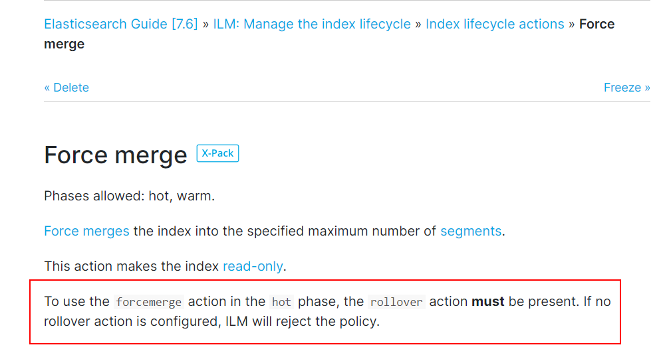Click the bold Force merge breadcrumb text
This screenshot has width=659, height=359.
point(596,24)
